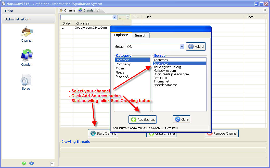Close the Crawler tab with X icon

(x=98, y=10)
